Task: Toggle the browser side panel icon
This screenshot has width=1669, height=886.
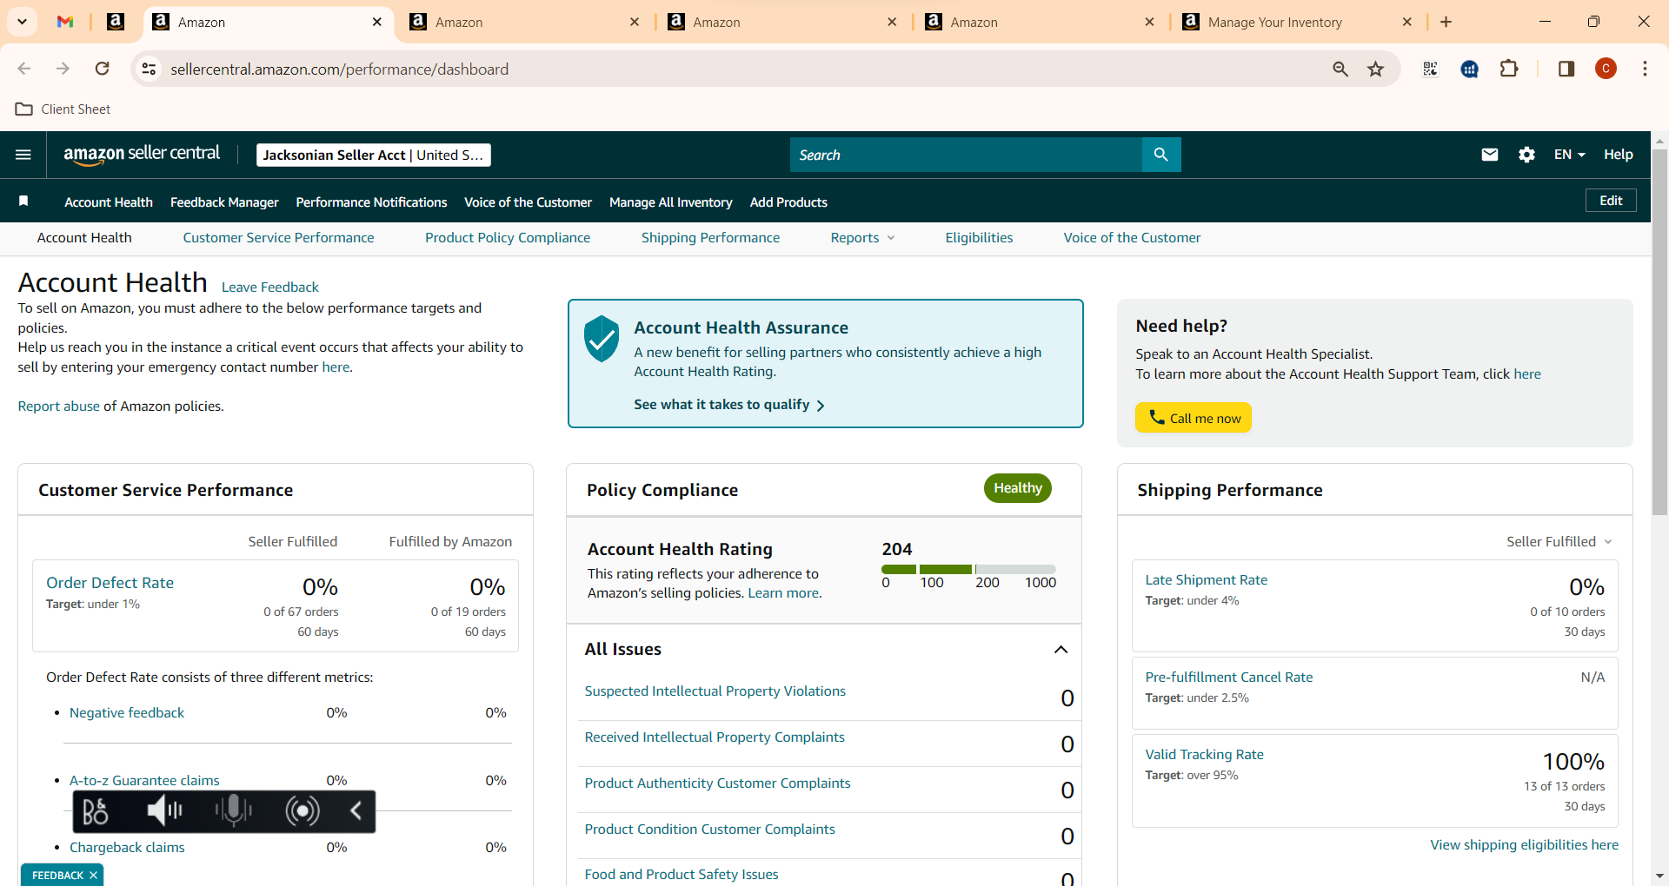Action: coord(1566,69)
